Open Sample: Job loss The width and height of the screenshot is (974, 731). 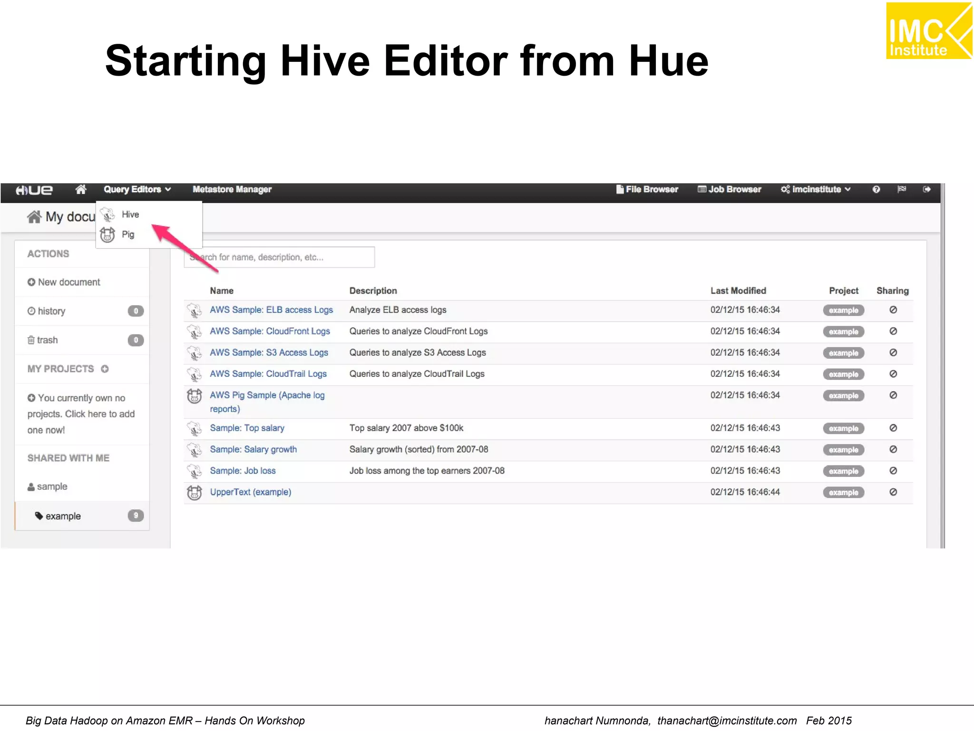[243, 471]
